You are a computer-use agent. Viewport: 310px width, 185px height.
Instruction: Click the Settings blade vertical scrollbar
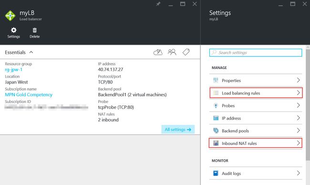tap(308, 103)
